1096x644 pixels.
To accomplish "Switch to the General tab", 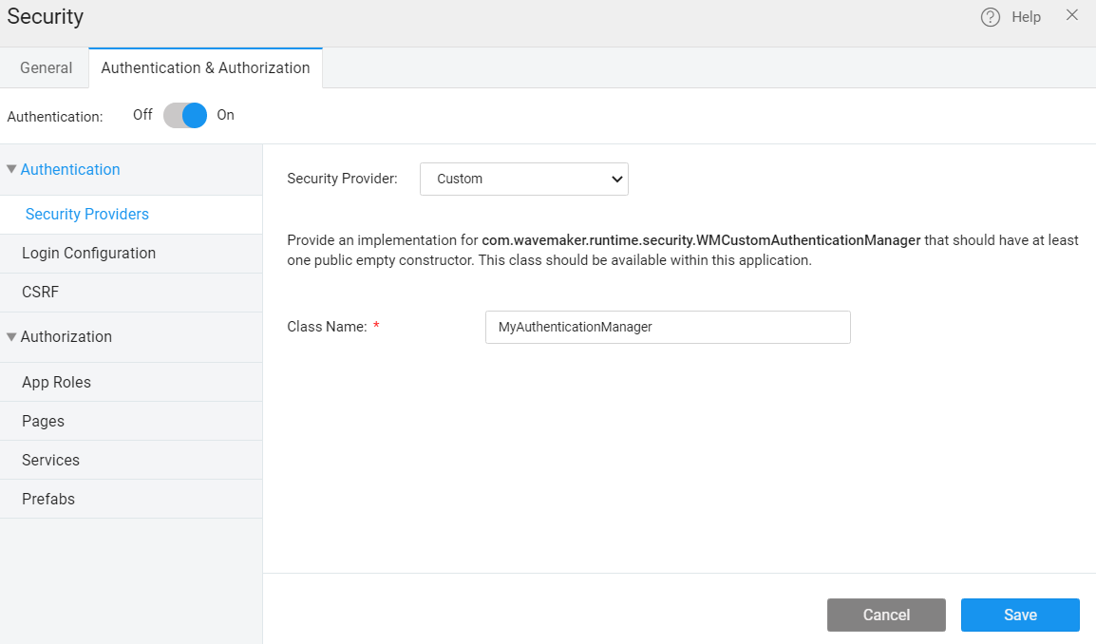I will tap(46, 67).
